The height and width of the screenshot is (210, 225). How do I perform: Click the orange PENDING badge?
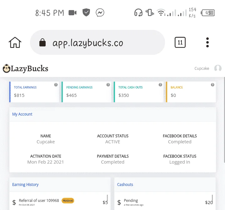68,201
